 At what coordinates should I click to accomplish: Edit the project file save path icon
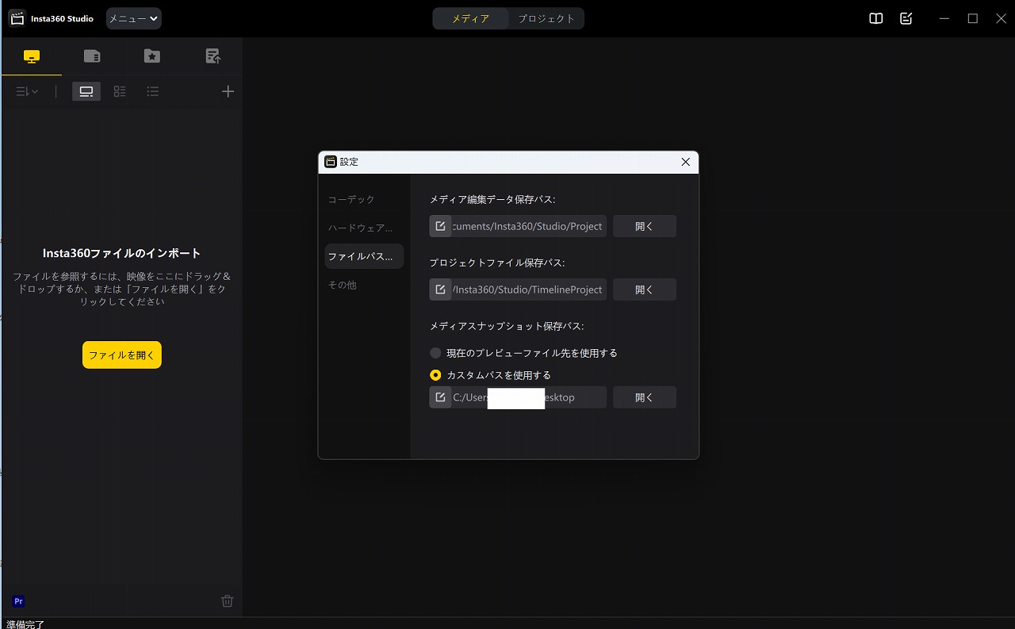pos(440,290)
